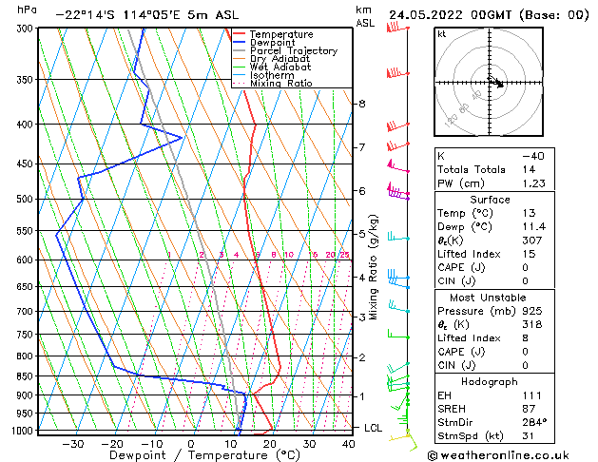
Task: Click the 850 hPa pressure label
Action: tap(27, 376)
